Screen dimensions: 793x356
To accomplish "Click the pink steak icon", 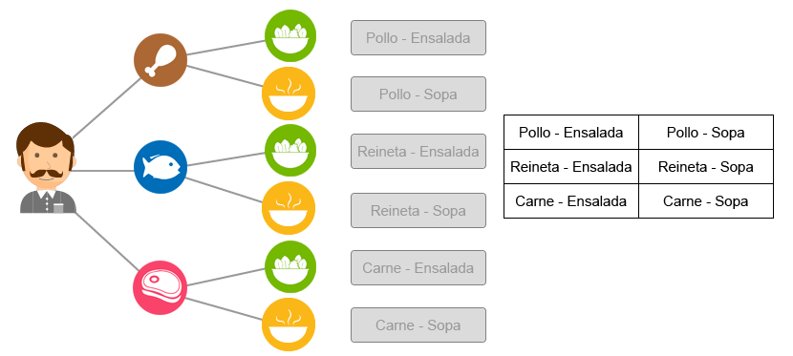I will [161, 288].
